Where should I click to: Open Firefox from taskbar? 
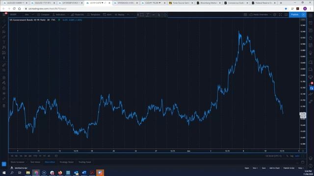60,173
